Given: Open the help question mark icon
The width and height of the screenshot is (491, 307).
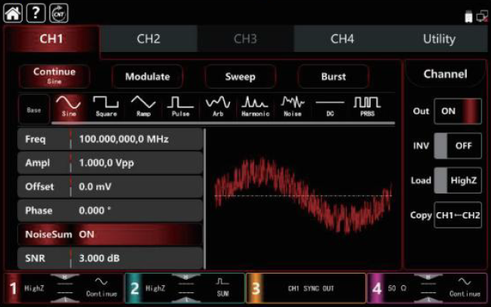Looking at the screenshot, I should (36, 13).
